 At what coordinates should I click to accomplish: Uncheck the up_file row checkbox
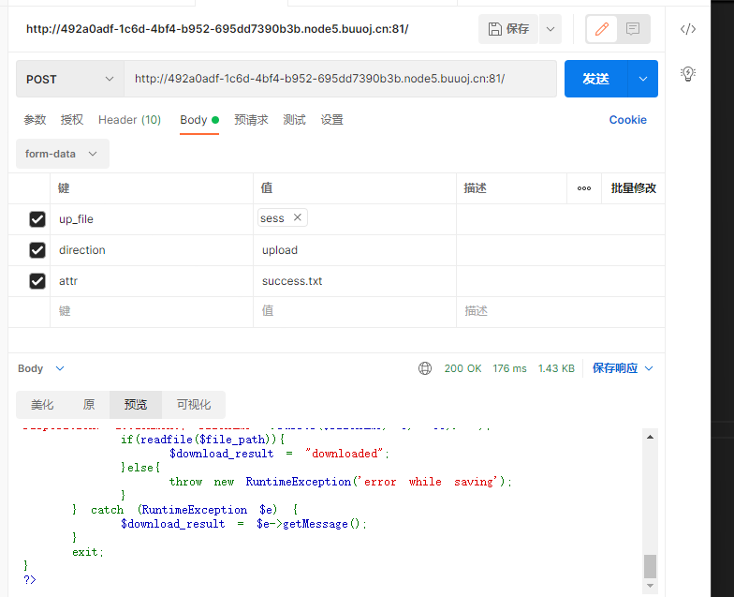[37, 219]
